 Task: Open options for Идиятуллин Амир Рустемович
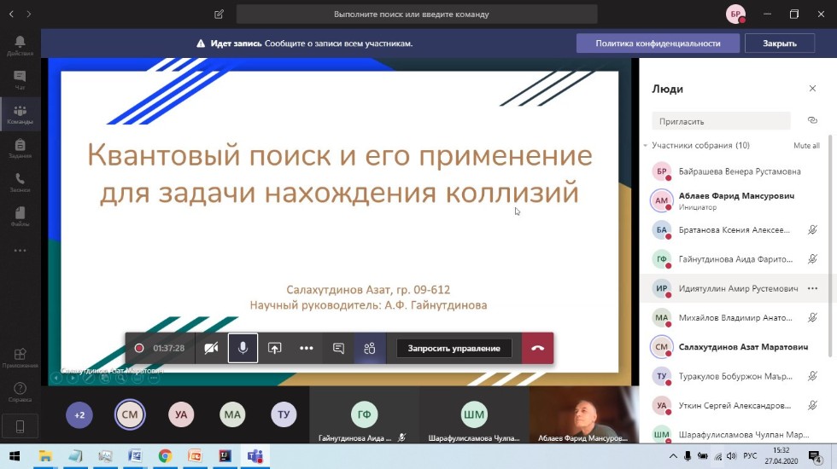click(x=812, y=288)
